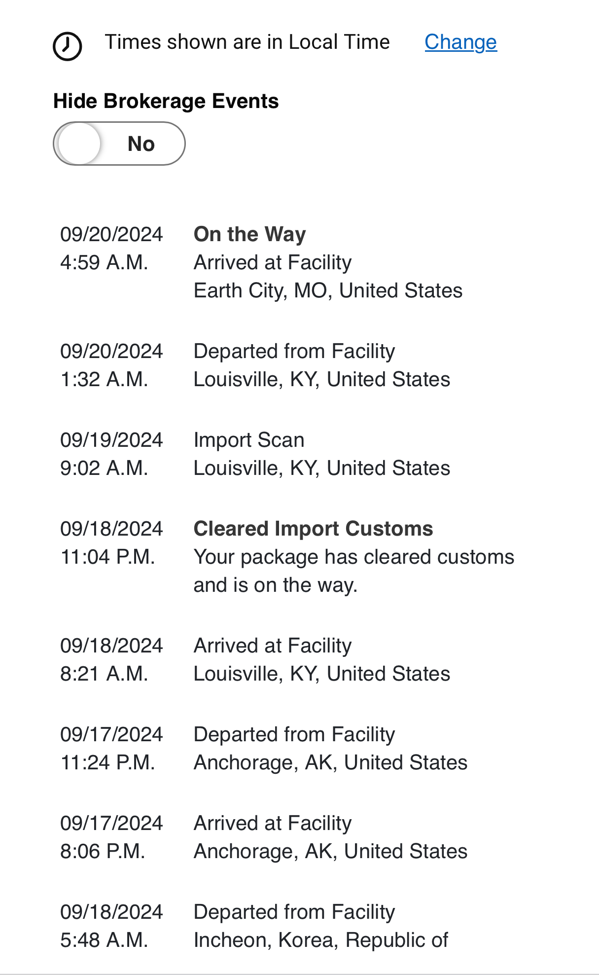Click the Change time zone link

[x=460, y=42]
